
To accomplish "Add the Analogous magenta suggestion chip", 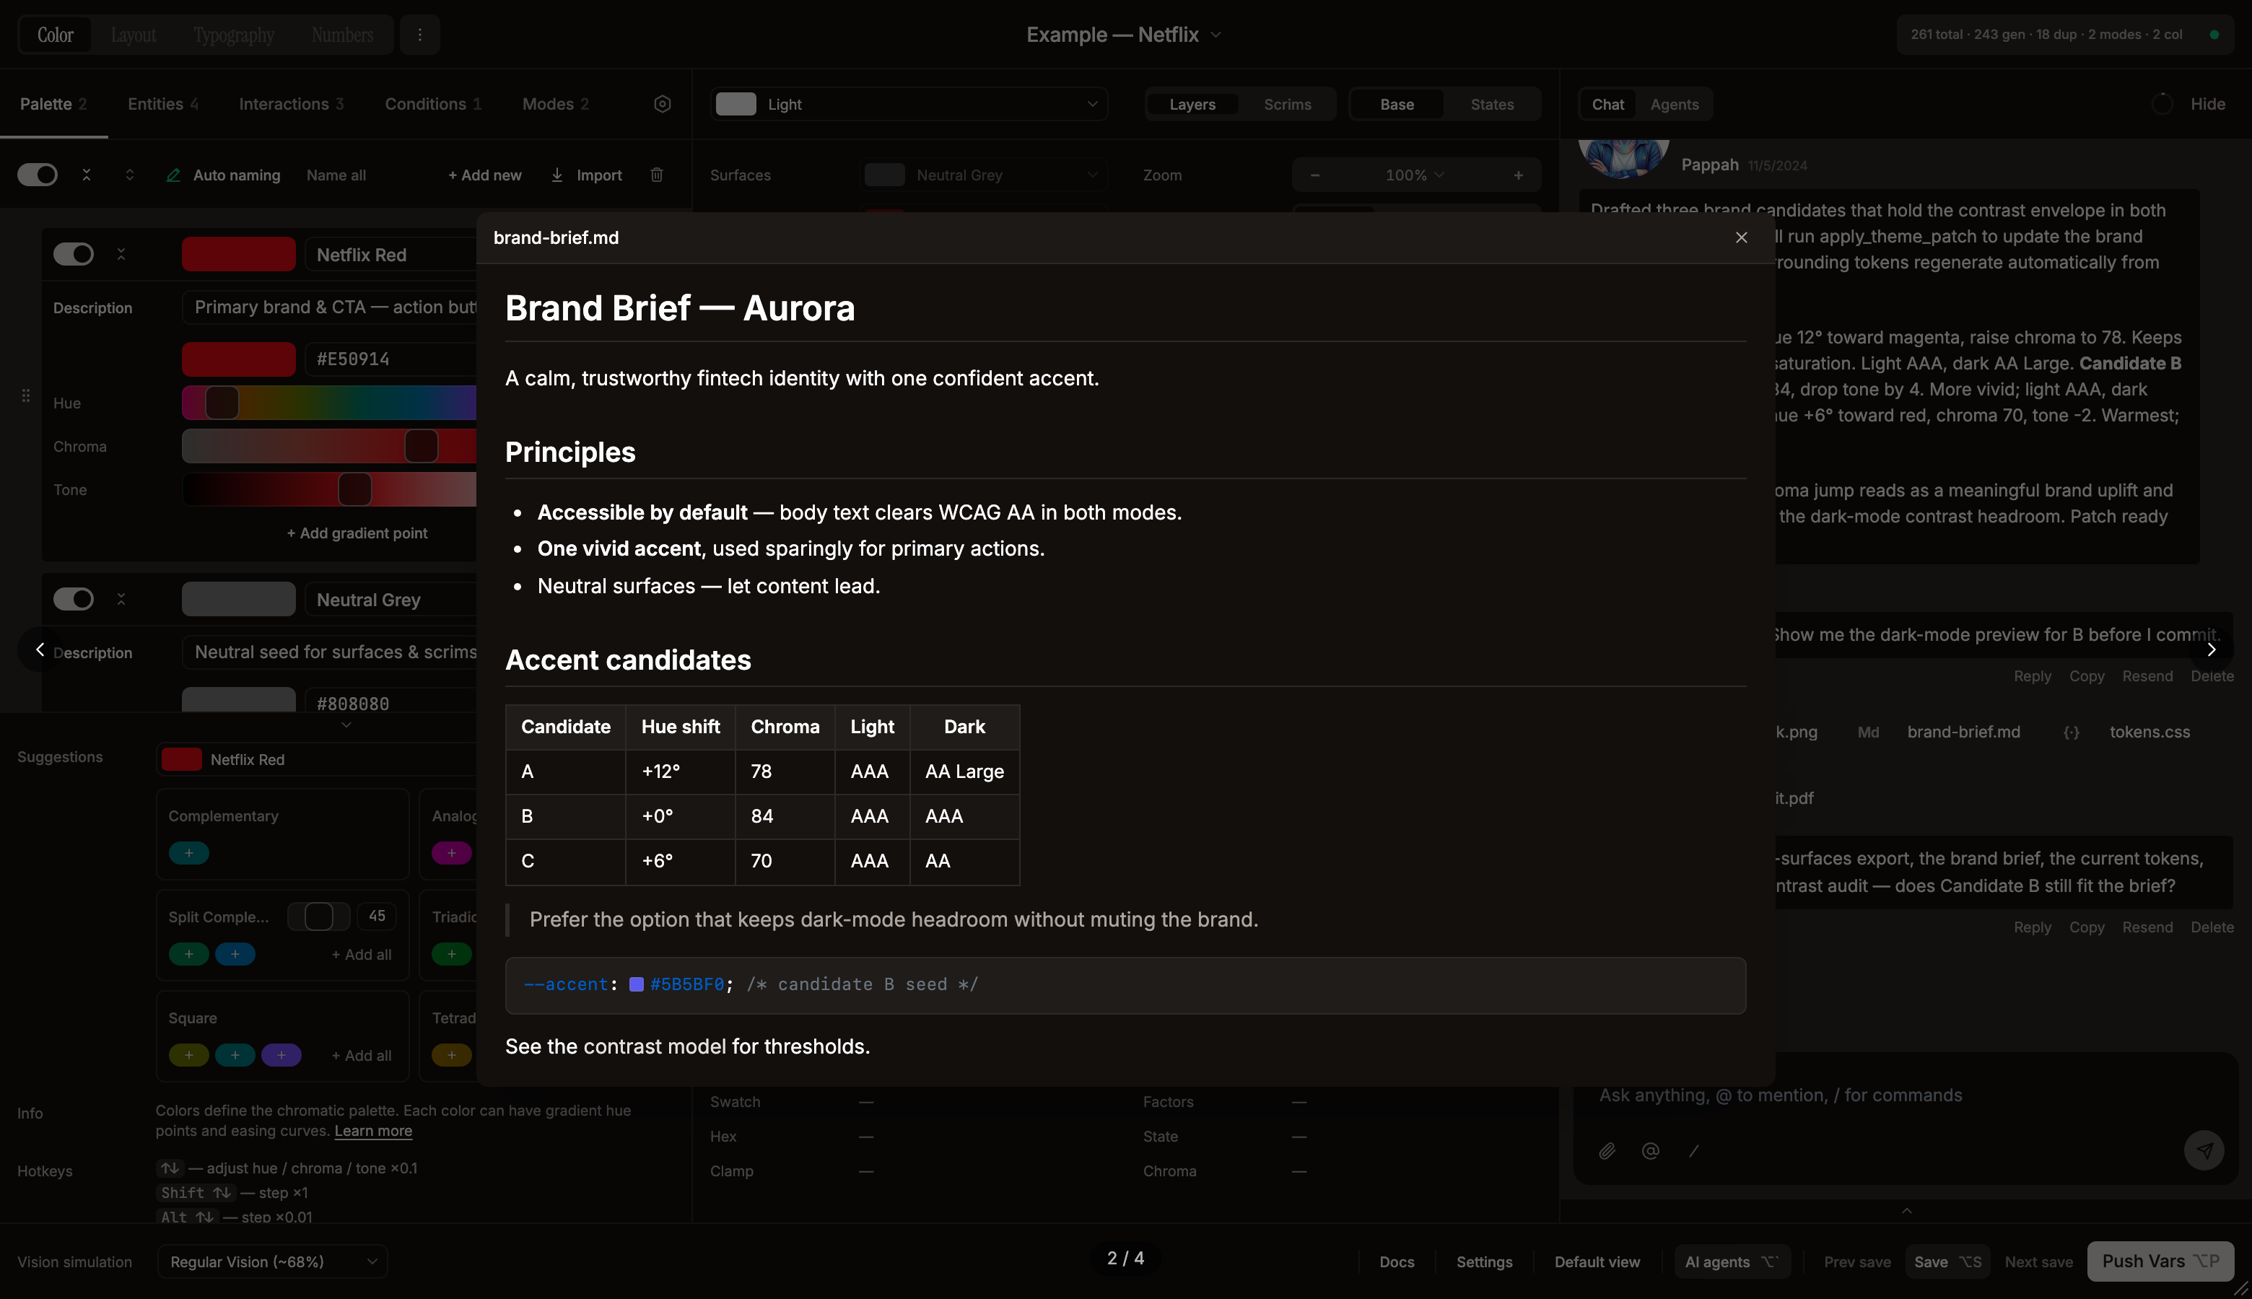I will [451, 854].
